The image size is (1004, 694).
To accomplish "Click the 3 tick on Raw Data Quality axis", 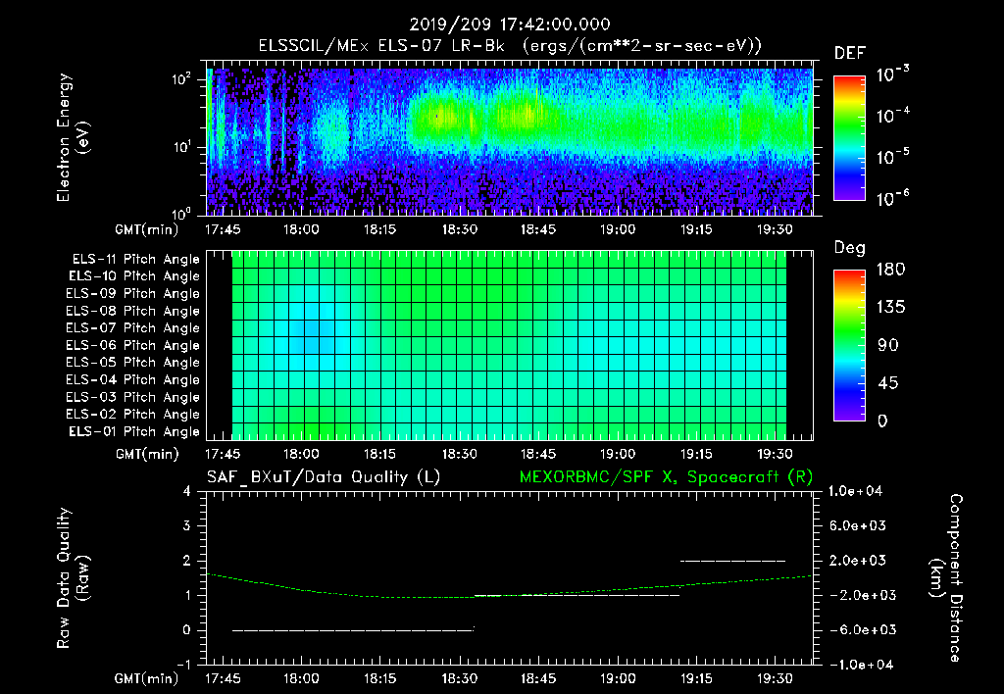I will 187,525.
